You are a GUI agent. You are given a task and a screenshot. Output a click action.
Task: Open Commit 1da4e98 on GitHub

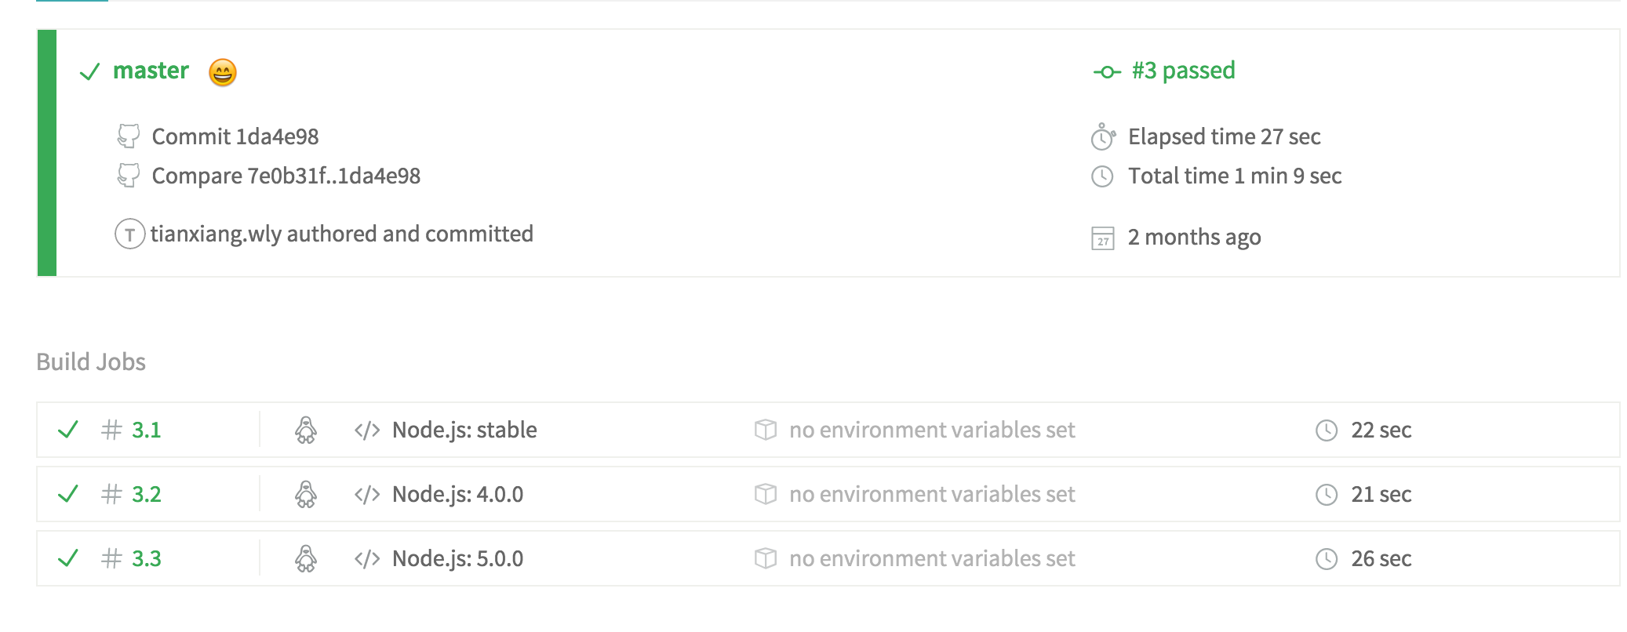pos(235,136)
